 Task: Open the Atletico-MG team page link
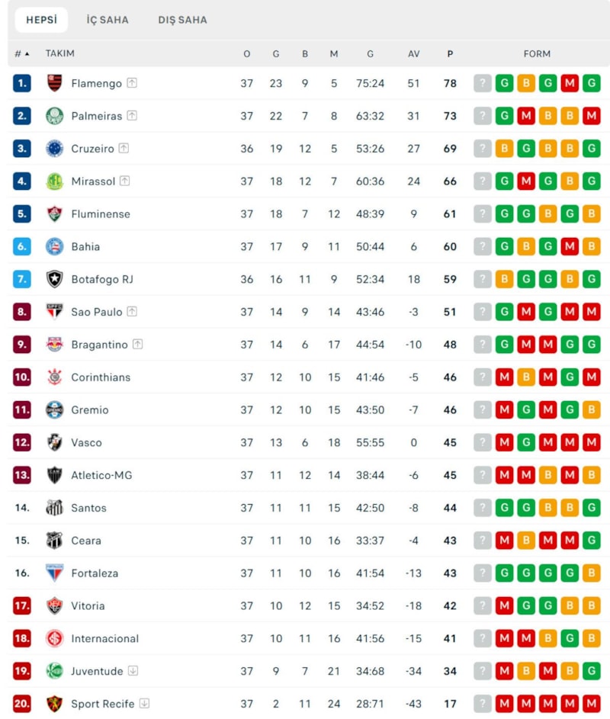coord(101,475)
